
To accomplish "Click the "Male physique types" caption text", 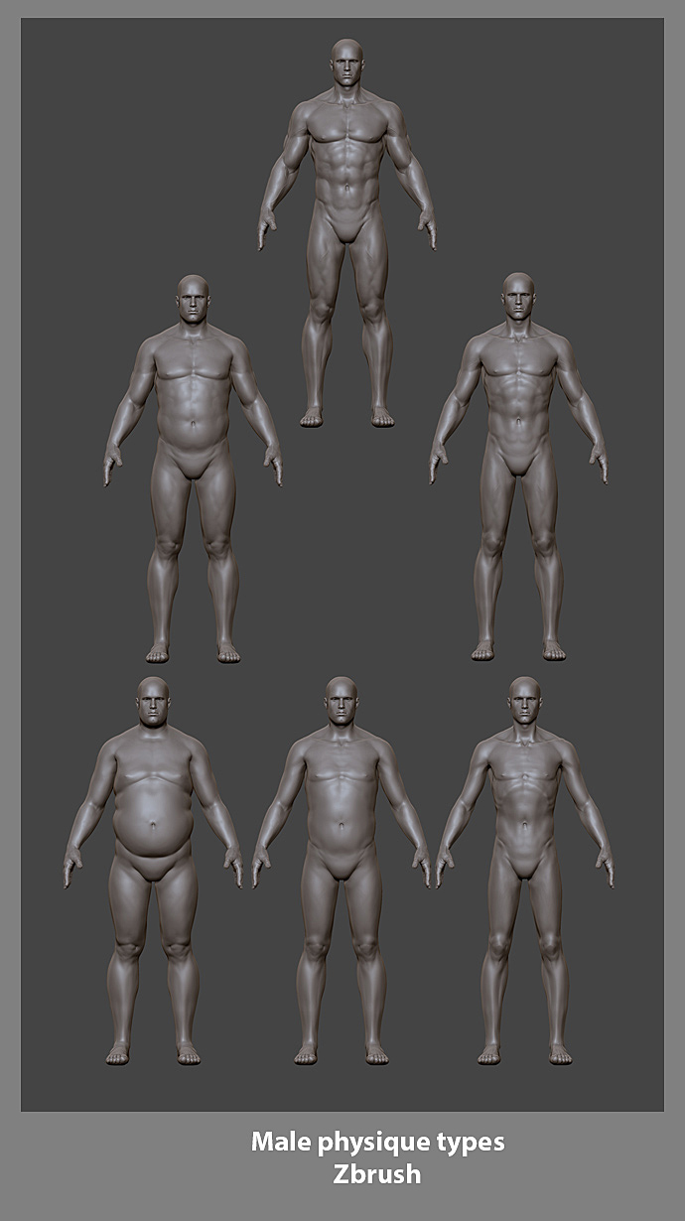I will [377, 1143].
